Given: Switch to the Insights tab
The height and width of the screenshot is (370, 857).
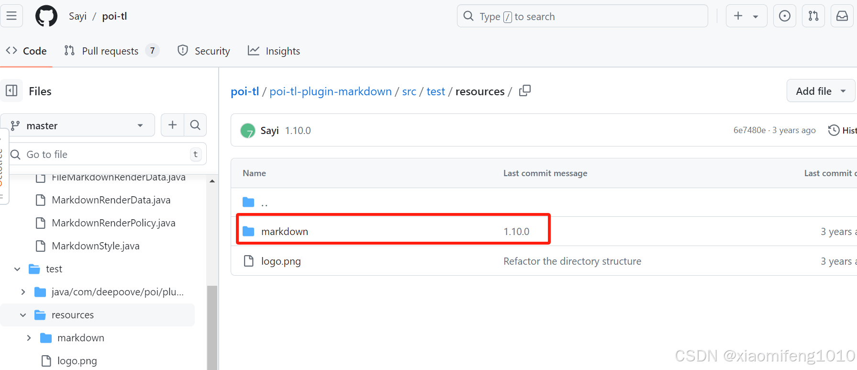Looking at the screenshot, I should pyautogui.click(x=274, y=51).
